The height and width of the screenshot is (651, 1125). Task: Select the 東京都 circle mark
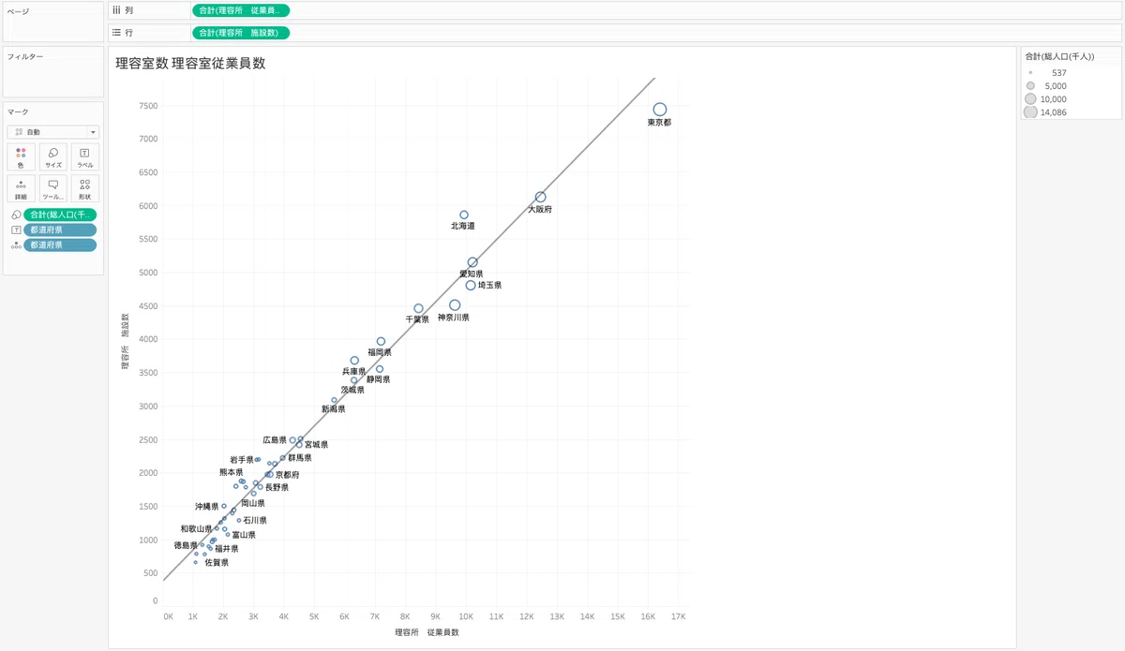click(660, 110)
